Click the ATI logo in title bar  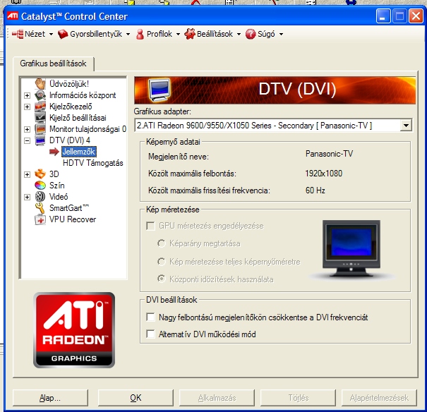(x=13, y=16)
